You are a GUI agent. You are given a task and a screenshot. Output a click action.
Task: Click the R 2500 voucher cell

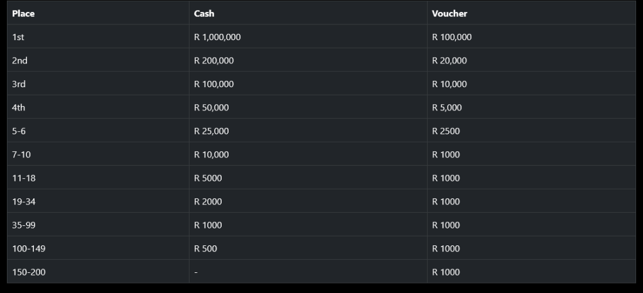446,131
